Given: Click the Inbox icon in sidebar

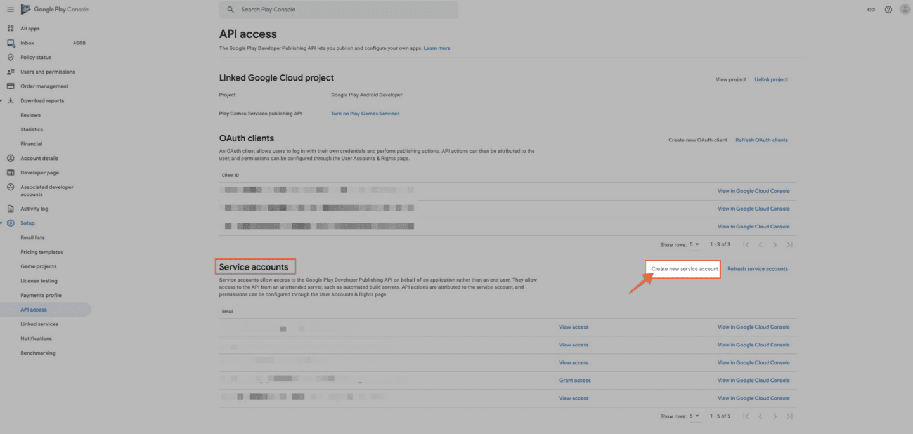Looking at the screenshot, I should tap(11, 43).
